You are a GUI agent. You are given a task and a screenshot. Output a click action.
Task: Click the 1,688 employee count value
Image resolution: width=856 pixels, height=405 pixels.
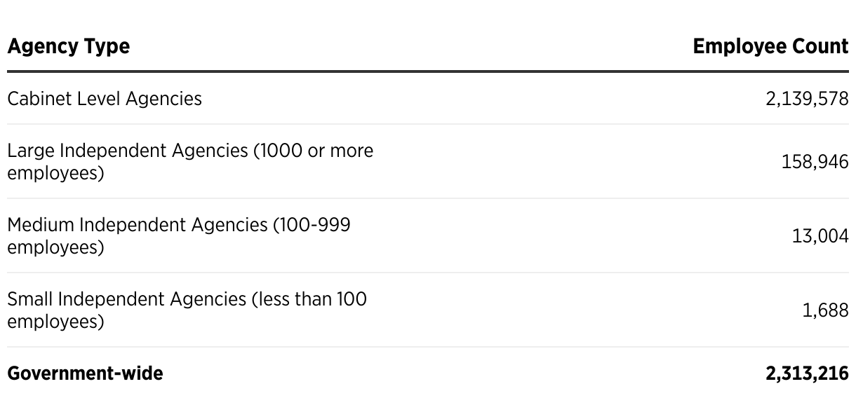825,310
